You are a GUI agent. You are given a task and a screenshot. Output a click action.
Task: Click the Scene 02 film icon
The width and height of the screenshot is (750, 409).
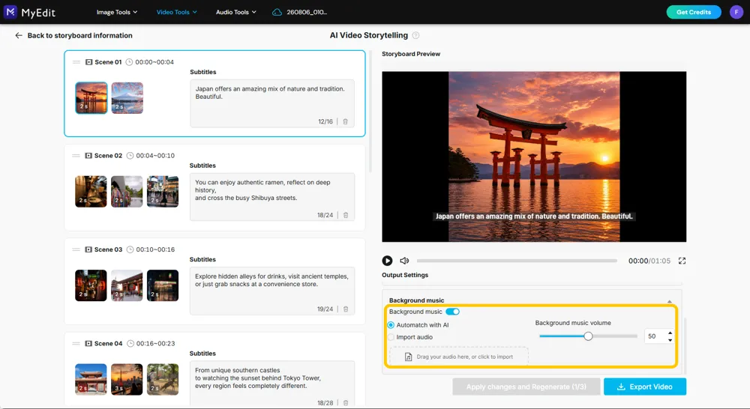pos(88,156)
